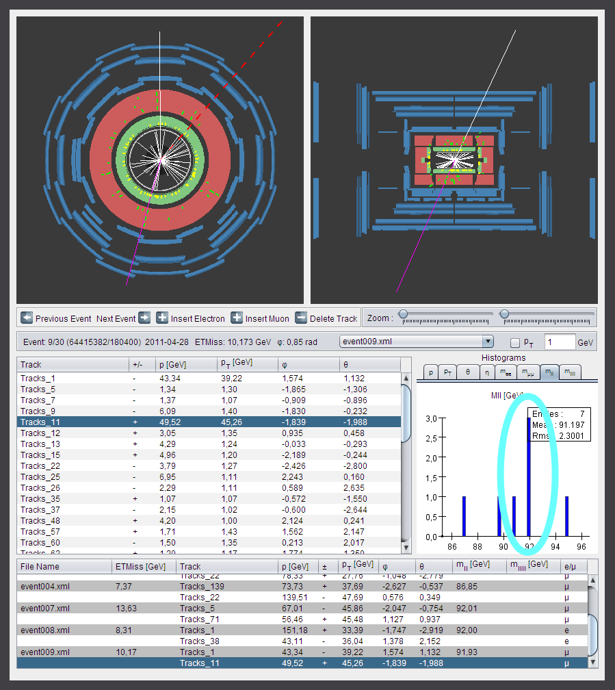Click the 91,93 invariant mass value

coord(467,652)
